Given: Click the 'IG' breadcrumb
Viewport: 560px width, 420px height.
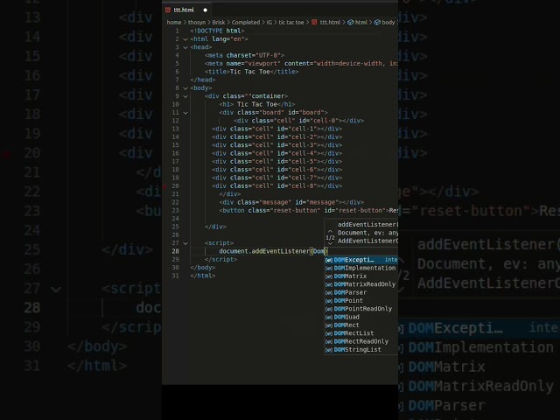Looking at the screenshot, I should [269, 23].
